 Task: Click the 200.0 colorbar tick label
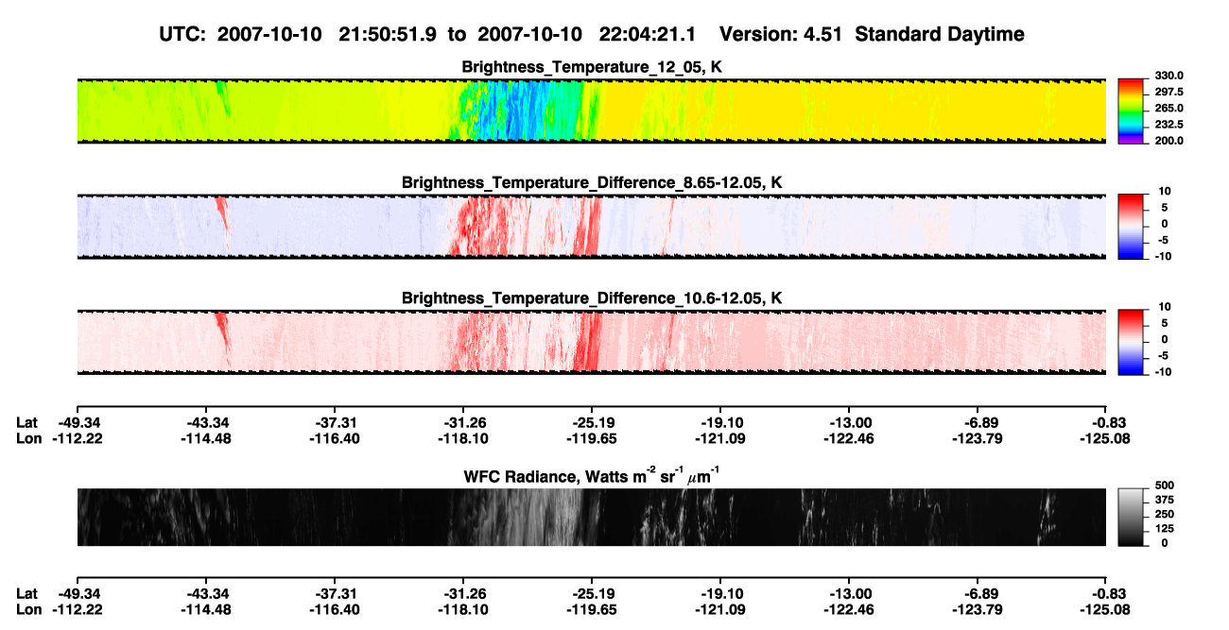coord(1168,141)
